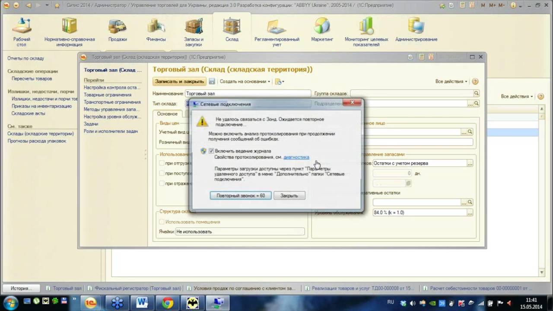Open Отчеты по складу link
The width and height of the screenshot is (553, 311).
coord(25,58)
